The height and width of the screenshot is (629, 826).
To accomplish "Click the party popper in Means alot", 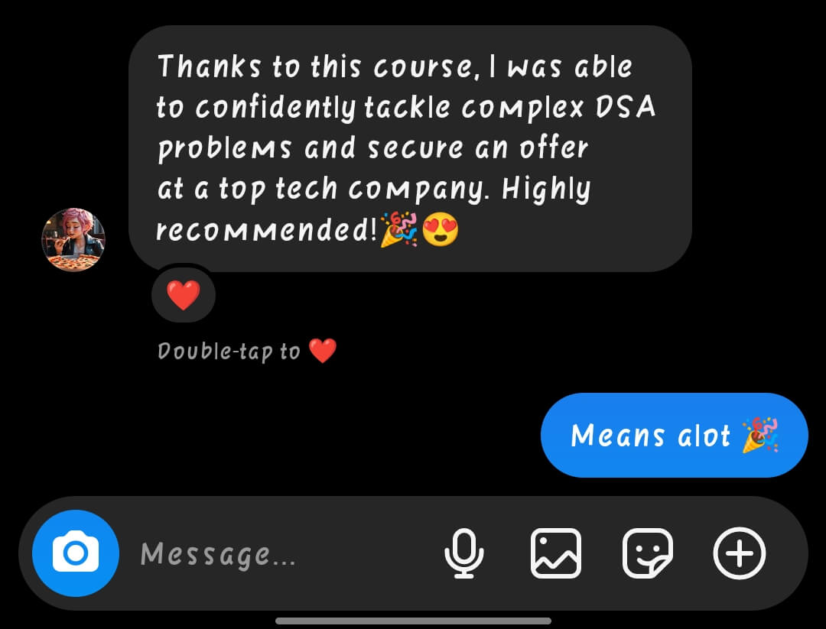I will [x=760, y=435].
